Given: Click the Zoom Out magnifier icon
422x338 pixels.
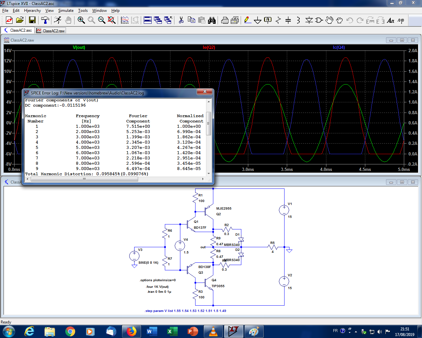Looking at the screenshot, I should tap(102, 20).
